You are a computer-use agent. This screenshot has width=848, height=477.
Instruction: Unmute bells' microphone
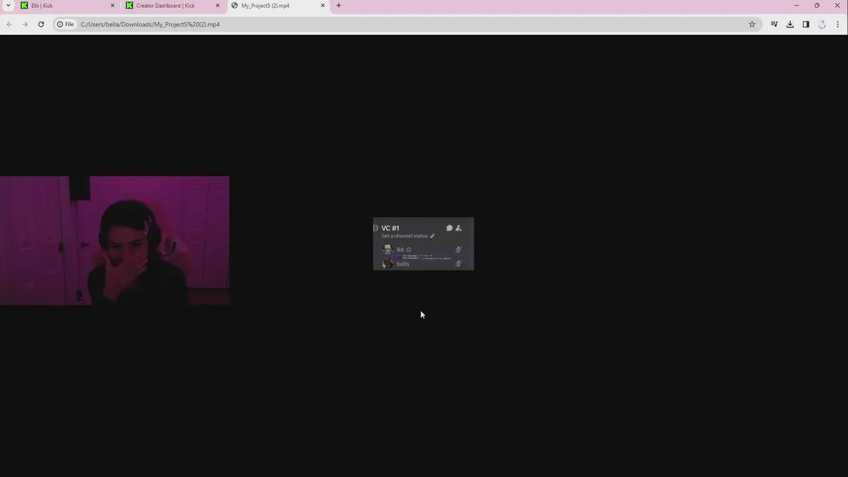click(x=458, y=264)
